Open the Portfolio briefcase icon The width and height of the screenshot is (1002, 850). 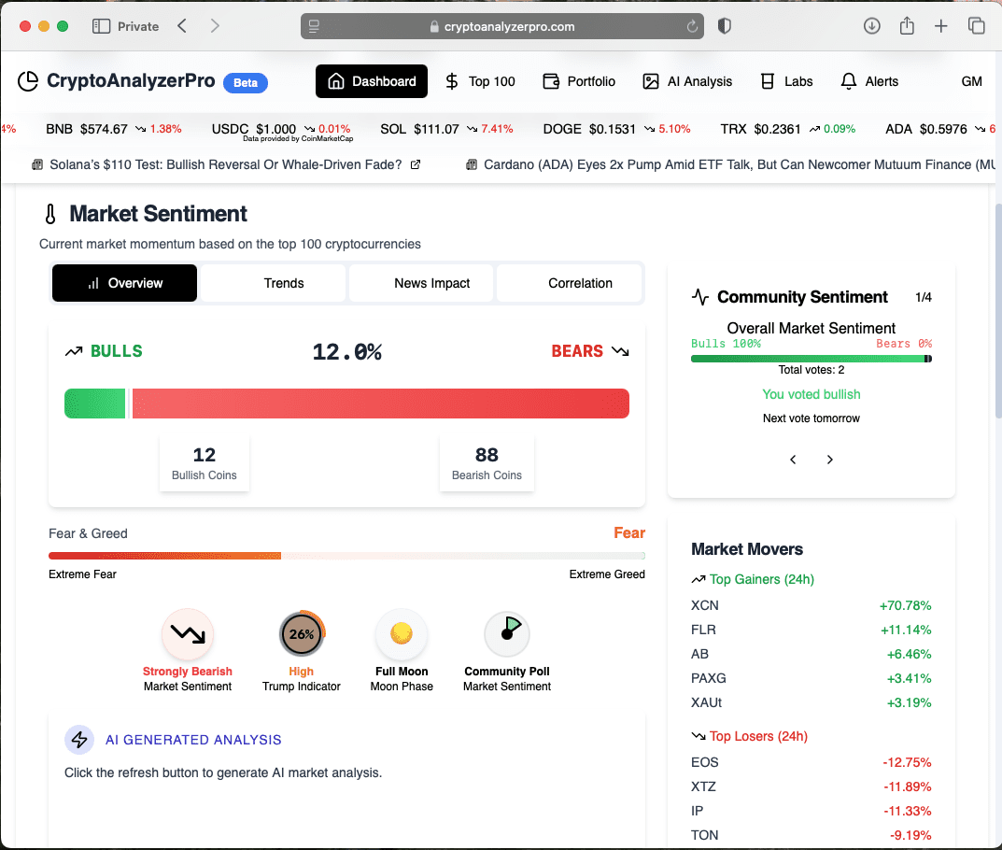(x=549, y=81)
